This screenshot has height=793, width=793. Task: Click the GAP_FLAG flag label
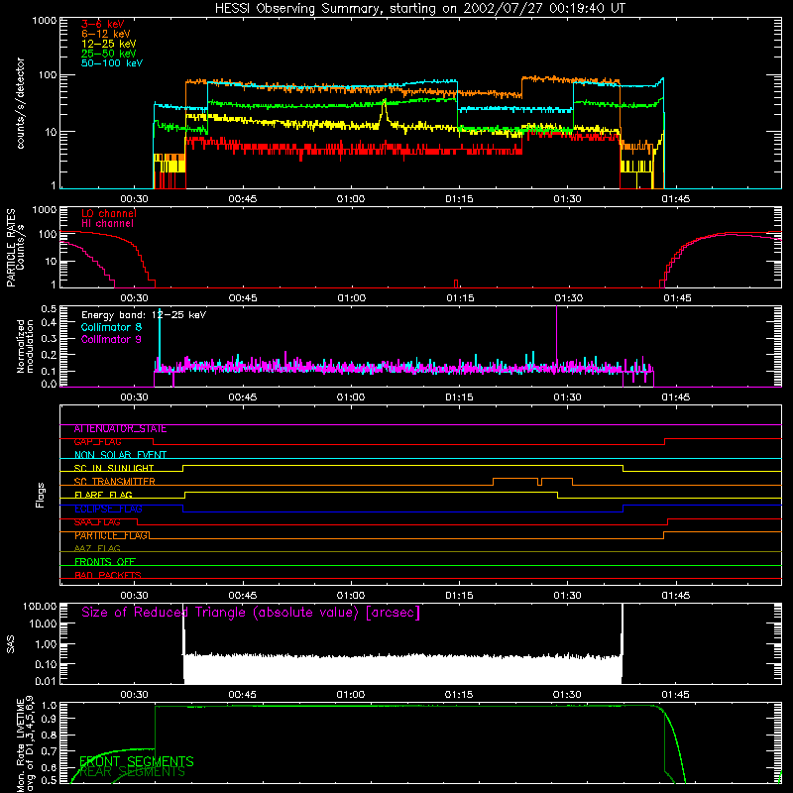pyautogui.click(x=97, y=442)
